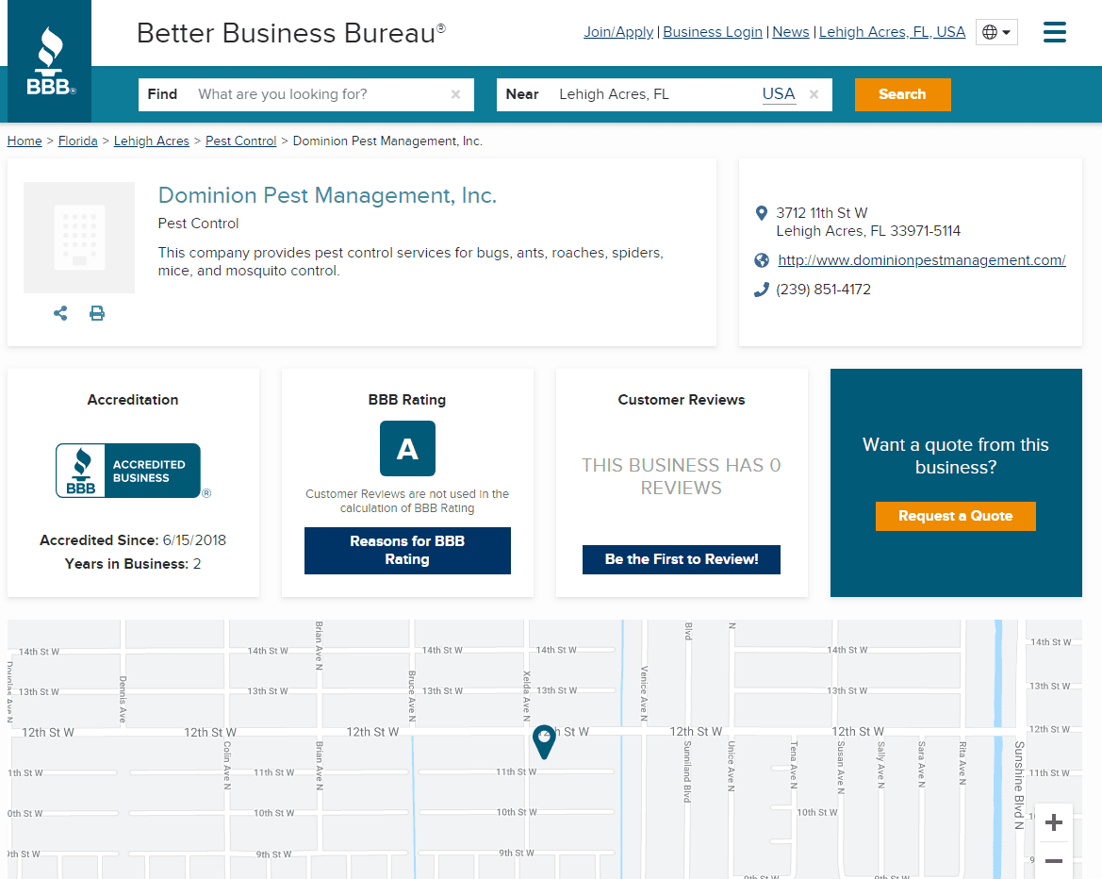Open the globe language dropdown
Image resolution: width=1102 pixels, height=879 pixels.
(996, 32)
